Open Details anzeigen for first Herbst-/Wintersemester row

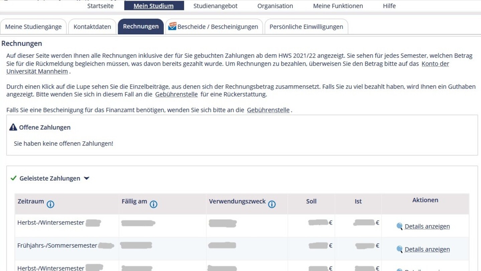click(427, 227)
